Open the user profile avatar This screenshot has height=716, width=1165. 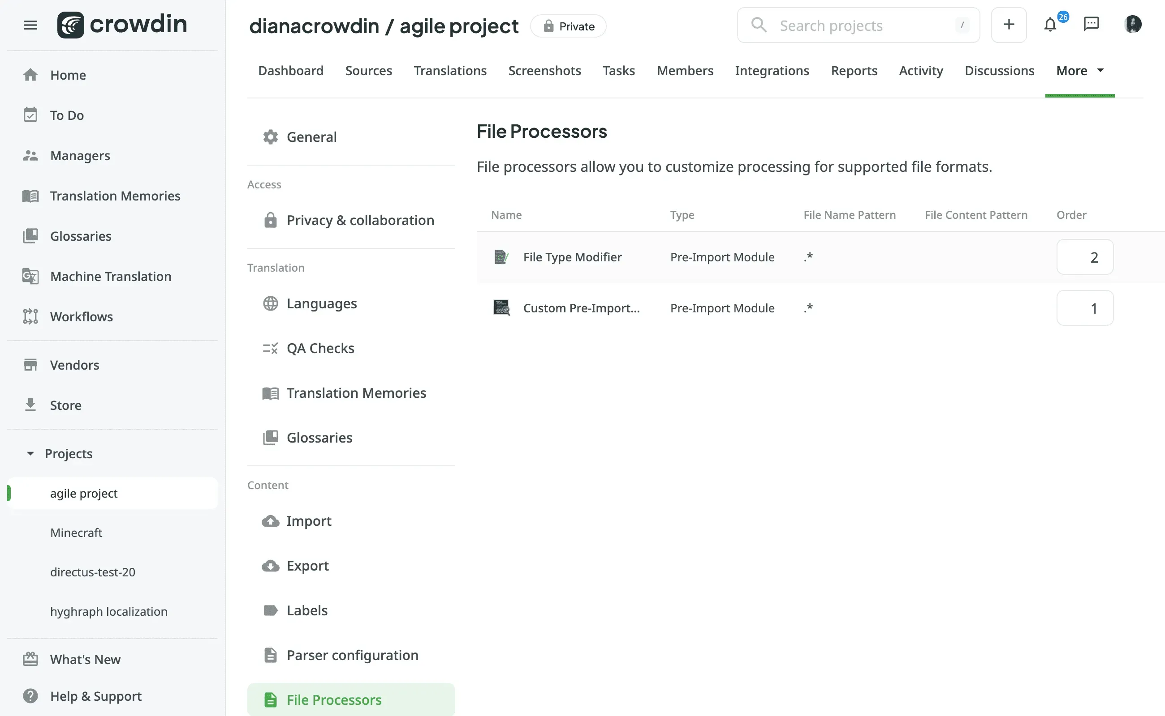[x=1132, y=24]
